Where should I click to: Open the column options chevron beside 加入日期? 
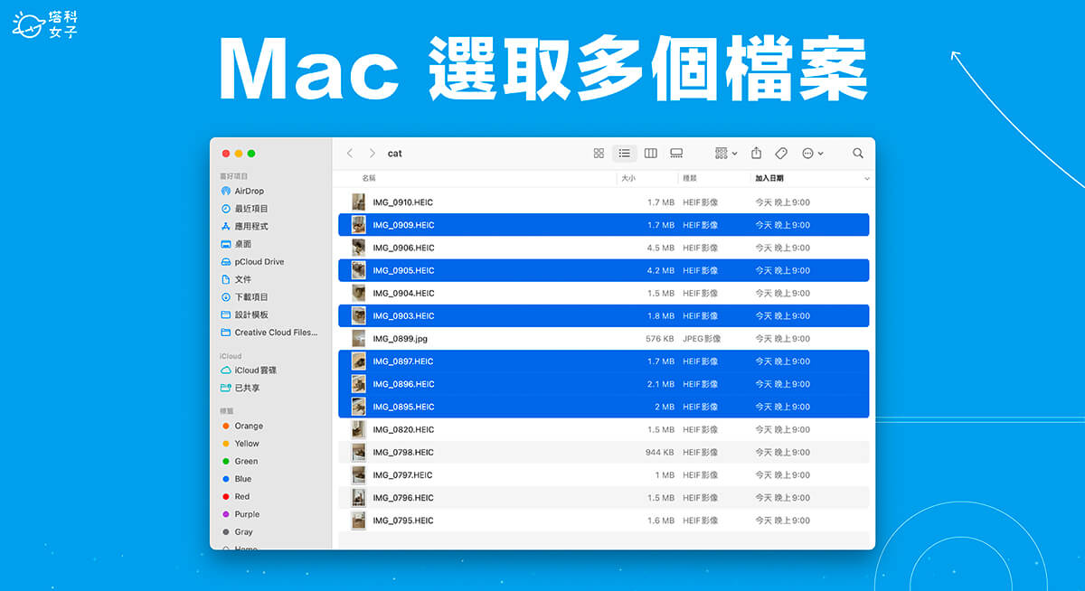[865, 178]
